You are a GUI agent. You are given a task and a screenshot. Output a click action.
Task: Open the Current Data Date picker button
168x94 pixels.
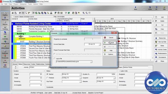[x=100, y=44]
